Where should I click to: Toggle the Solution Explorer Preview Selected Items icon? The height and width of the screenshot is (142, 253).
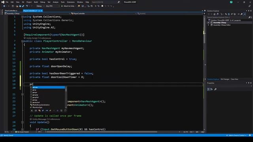pos(245,14)
